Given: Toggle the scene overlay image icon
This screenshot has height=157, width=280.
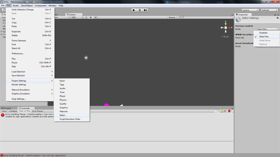Looking at the screenshot, I should point(91,17).
